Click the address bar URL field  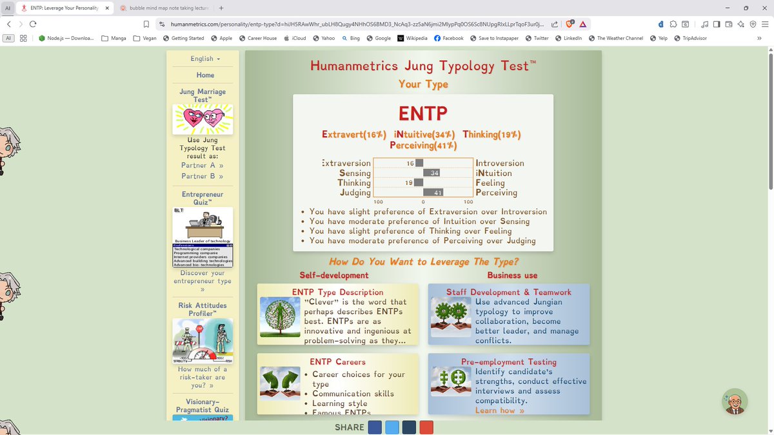tap(358, 24)
